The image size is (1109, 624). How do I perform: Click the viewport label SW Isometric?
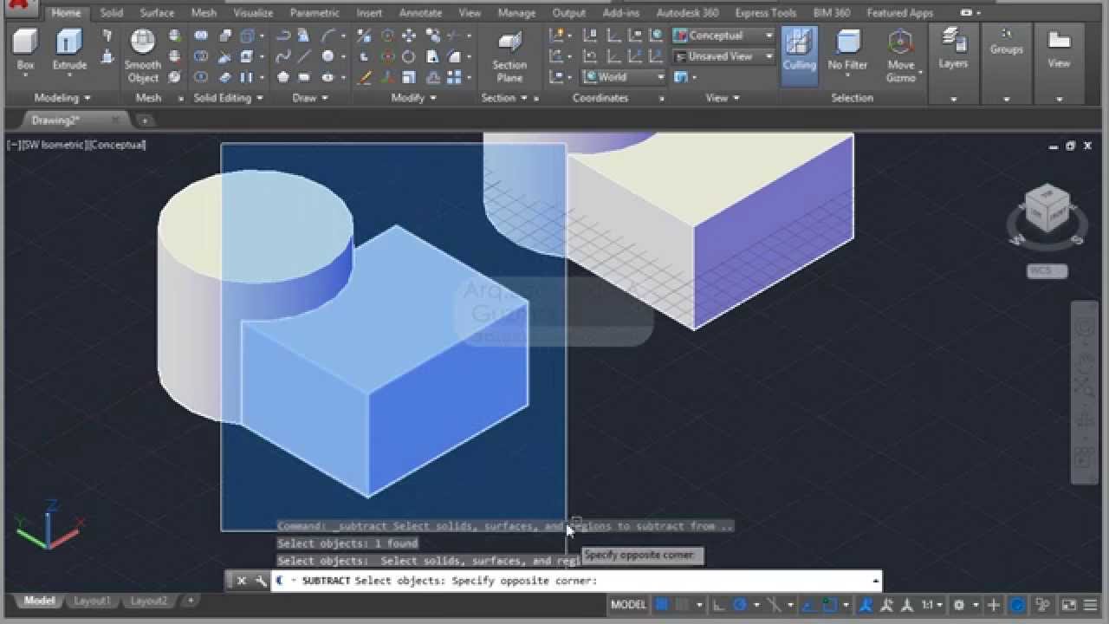point(52,145)
